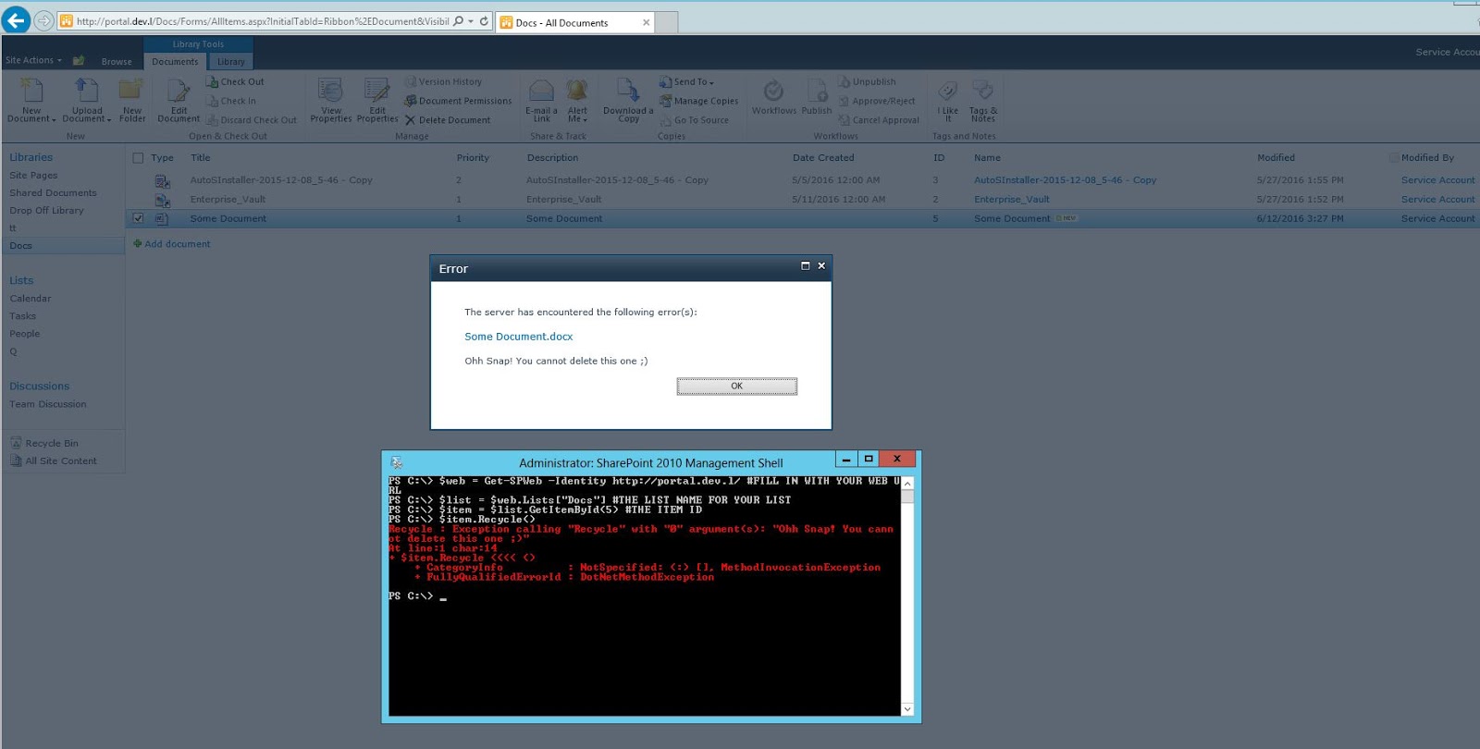
Task: Check Out the selected document
Action: 235,82
